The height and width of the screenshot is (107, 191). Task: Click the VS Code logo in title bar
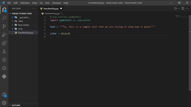pyautogui.click(x=3, y=3)
